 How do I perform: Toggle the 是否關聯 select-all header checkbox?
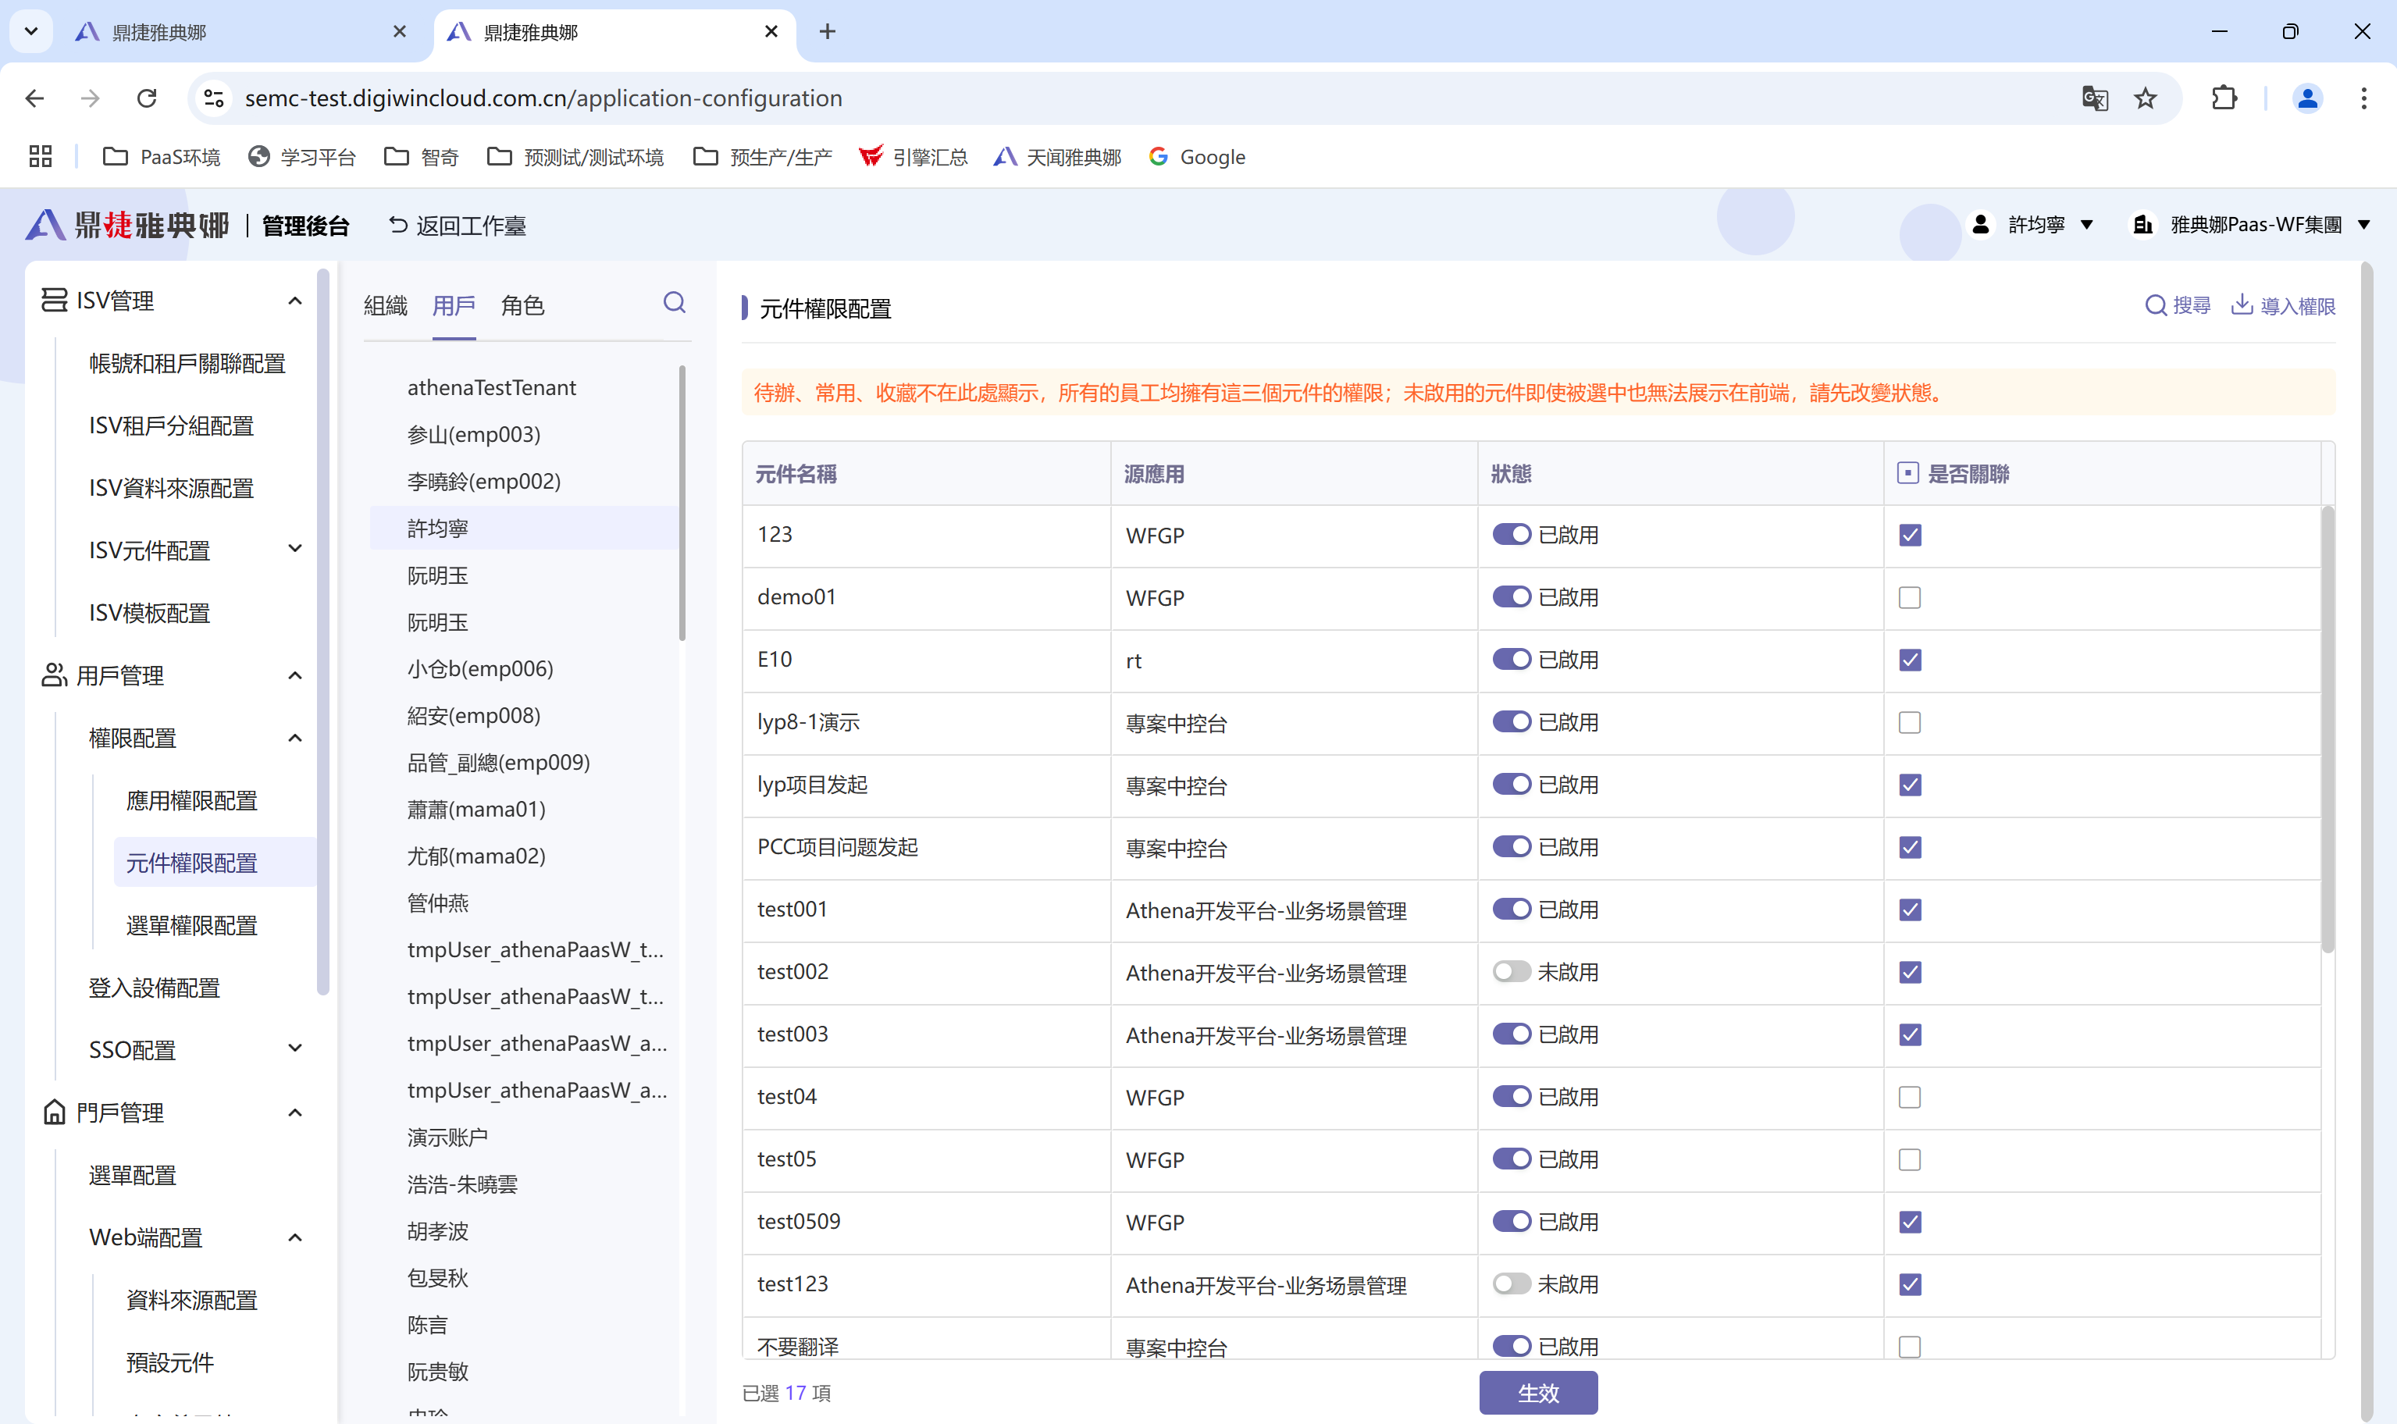(1907, 473)
